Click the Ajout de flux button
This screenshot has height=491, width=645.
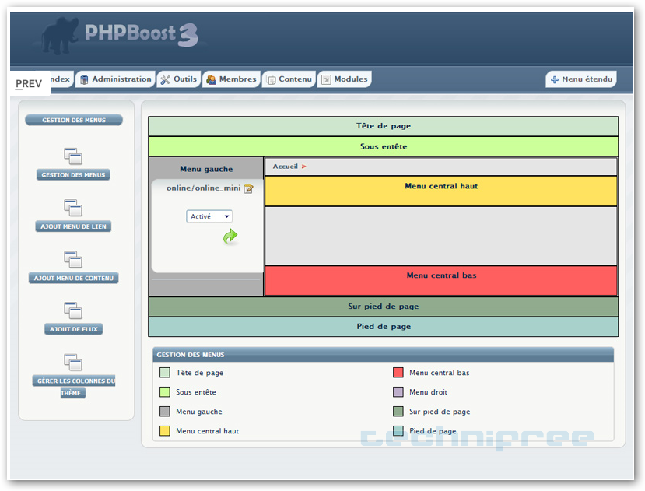[x=73, y=329]
